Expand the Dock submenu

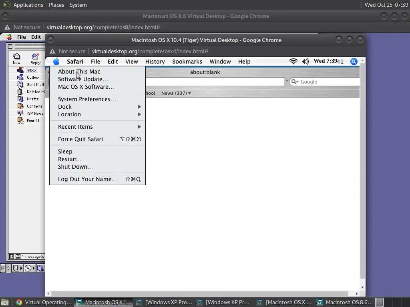98,107
